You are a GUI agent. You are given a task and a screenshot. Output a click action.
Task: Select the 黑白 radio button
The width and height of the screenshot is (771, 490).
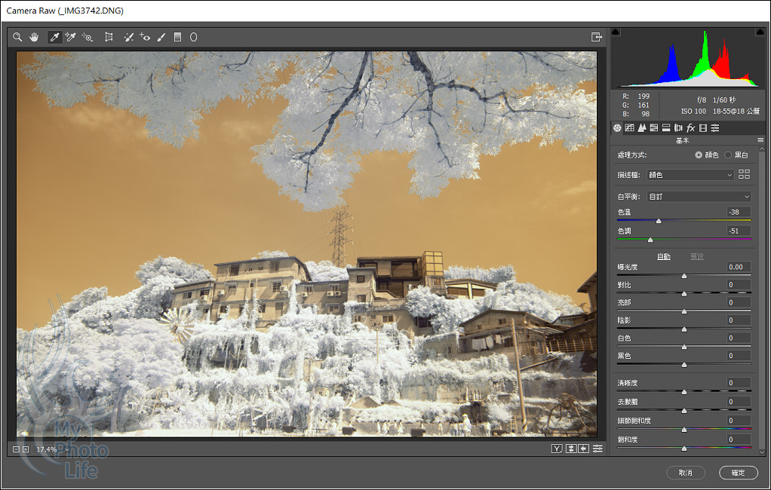point(728,155)
